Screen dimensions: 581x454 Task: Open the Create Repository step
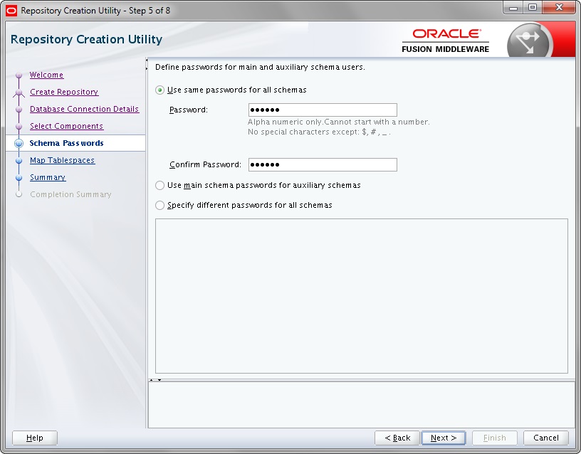[x=64, y=92]
